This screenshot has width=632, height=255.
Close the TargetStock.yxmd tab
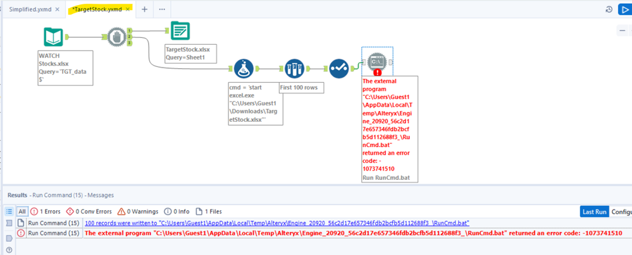tap(128, 9)
